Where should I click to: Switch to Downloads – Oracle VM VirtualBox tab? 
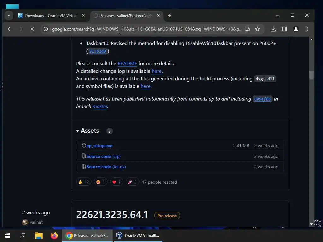(51, 16)
